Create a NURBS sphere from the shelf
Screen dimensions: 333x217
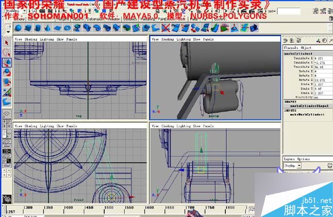click(18, 28)
